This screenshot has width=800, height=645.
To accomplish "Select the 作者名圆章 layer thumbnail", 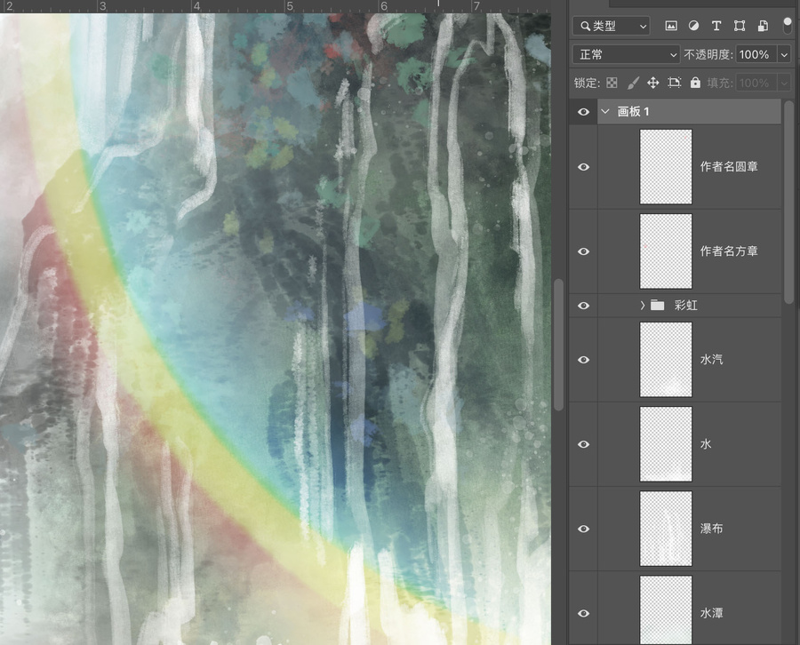I will coord(666,167).
